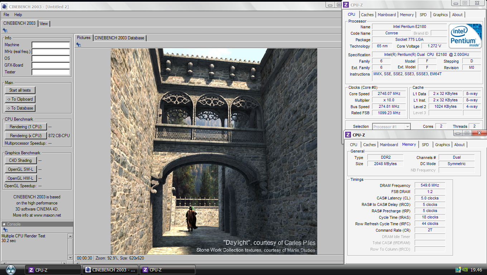
Task: Open the CINEBENCH 2003 Database tab
Action: pos(120,38)
